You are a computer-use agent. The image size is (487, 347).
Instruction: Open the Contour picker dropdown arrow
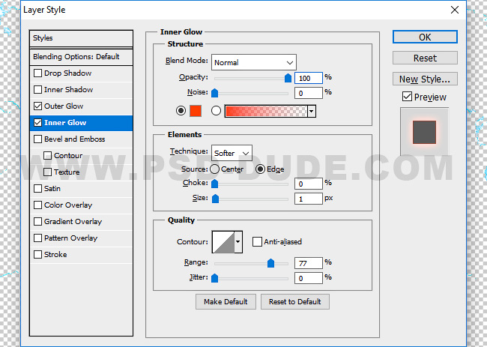point(238,241)
